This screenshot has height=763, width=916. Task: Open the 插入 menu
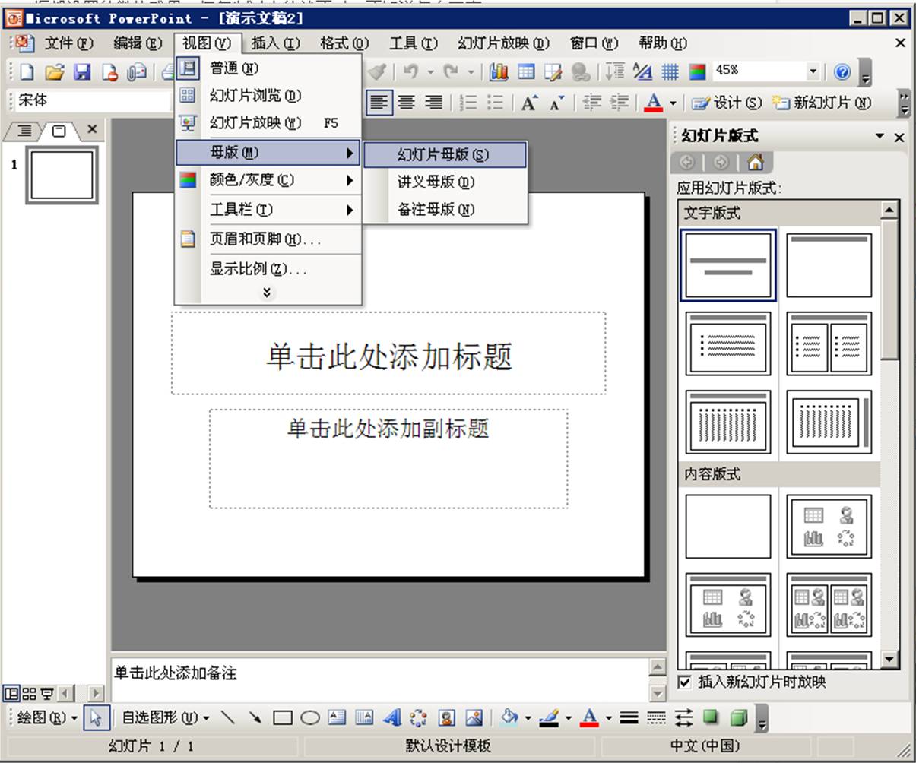pyautogui.click(x=275, y=43)
